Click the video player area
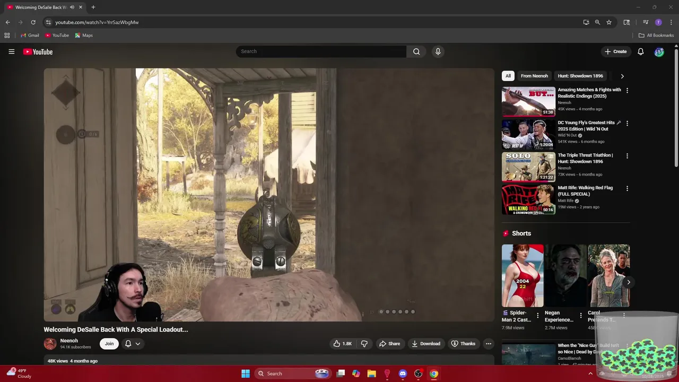679x382 pixels. pyautogui.click(x=269, y=195)
